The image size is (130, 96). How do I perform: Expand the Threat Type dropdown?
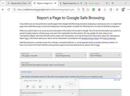(71, 55)
